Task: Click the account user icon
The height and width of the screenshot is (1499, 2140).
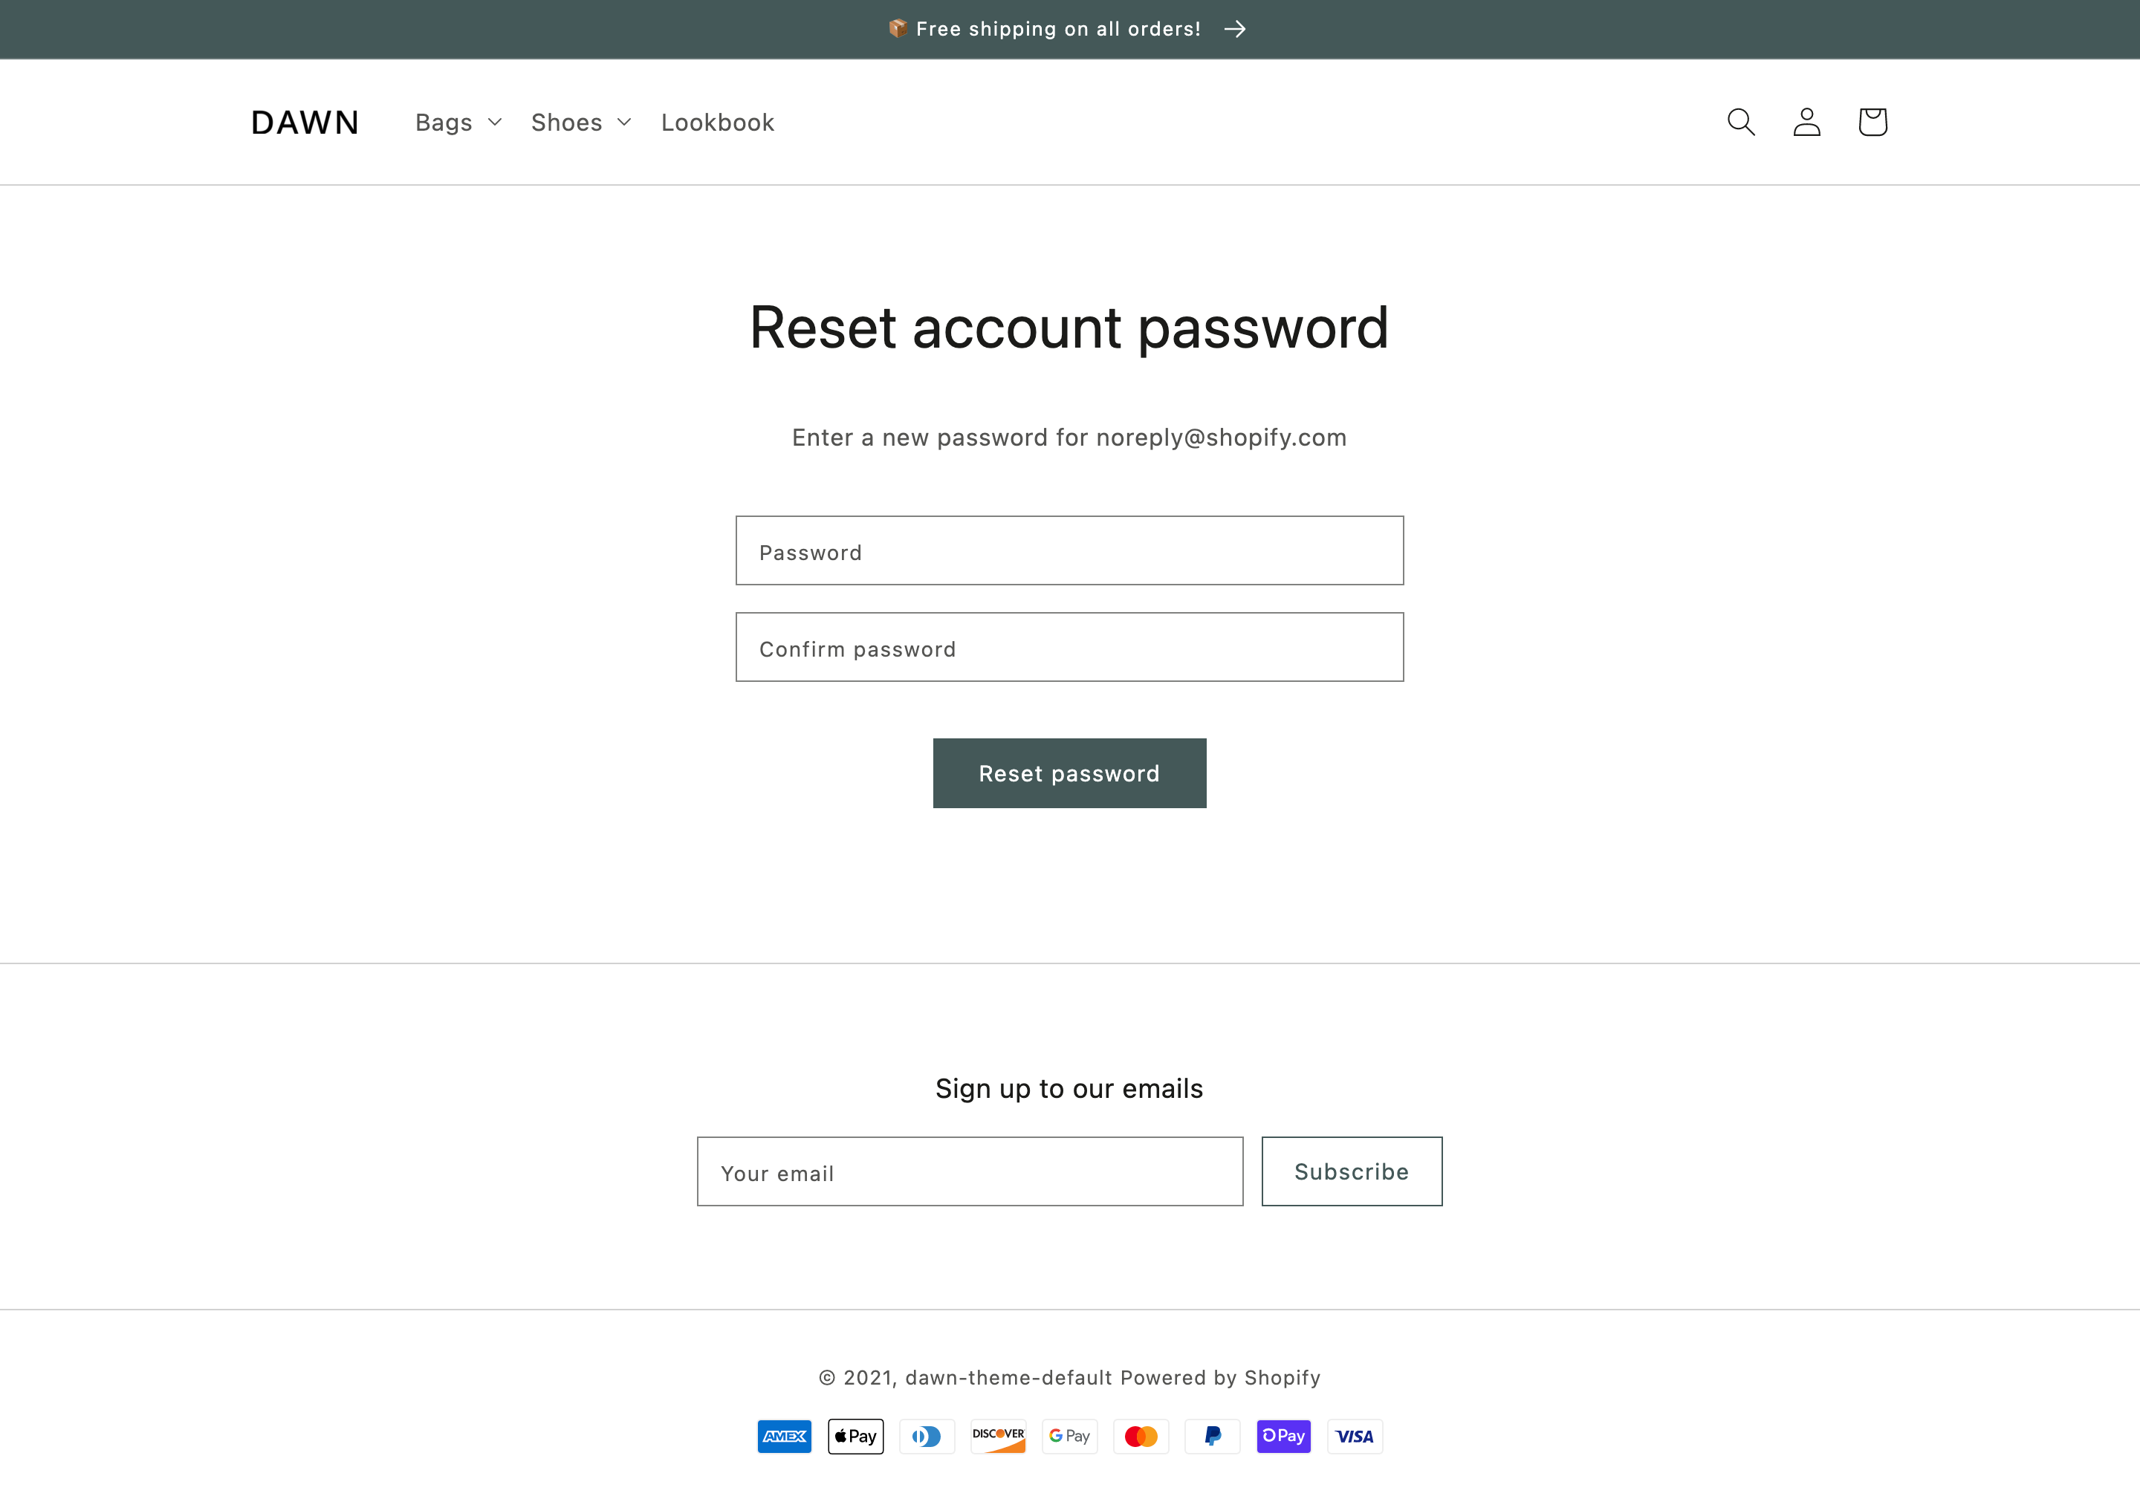Action: pyautogui.click(x=1806, y=122)
